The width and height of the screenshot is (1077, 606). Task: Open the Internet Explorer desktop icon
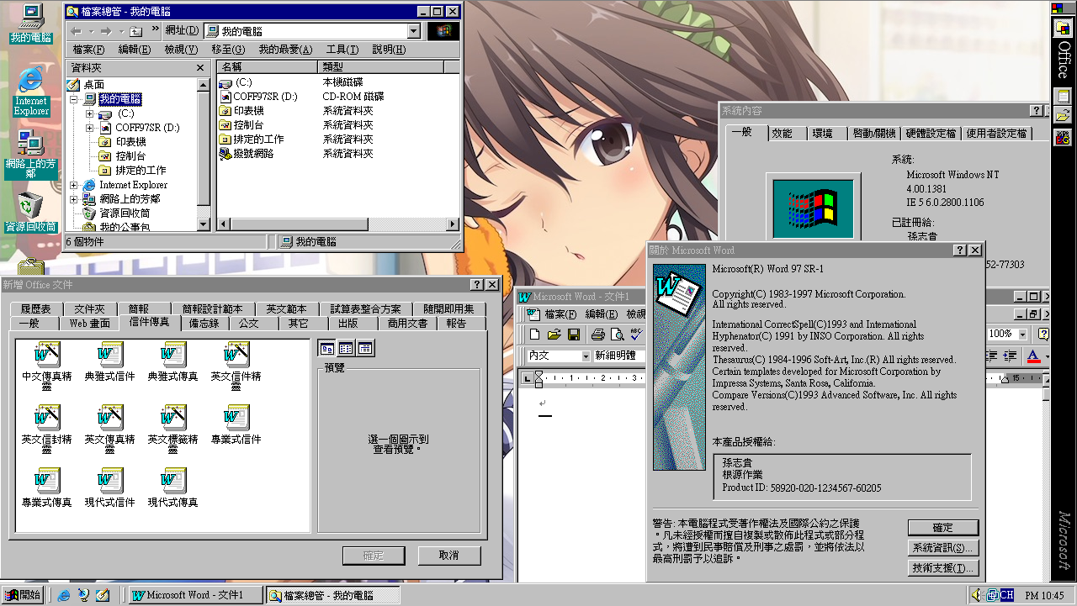pos(31,91)
